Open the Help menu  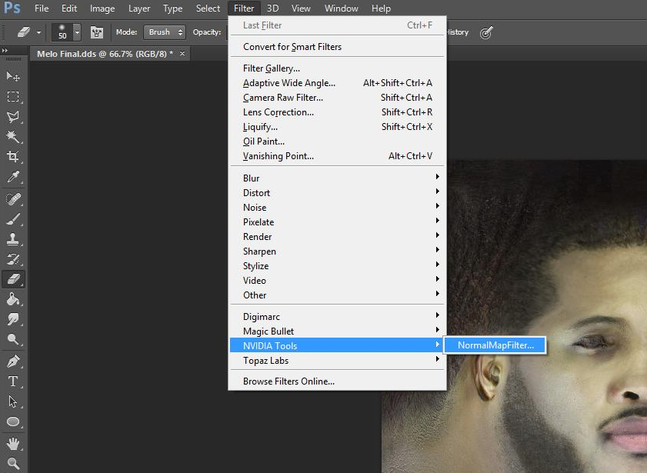(x=381, y=8)
